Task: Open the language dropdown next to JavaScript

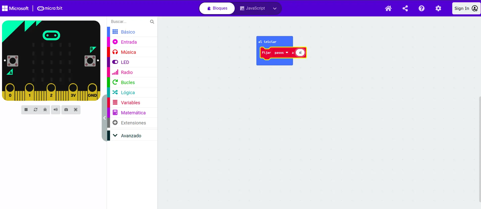Action: [275, 8]
